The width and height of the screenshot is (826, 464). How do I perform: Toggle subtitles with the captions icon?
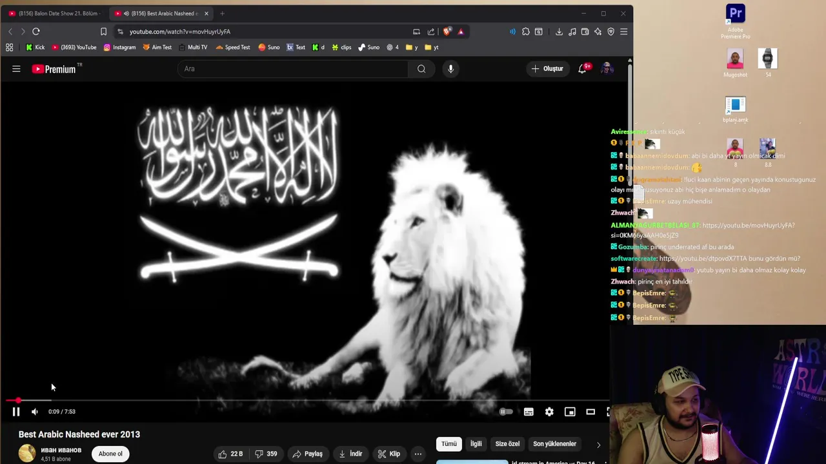(529, 412)
